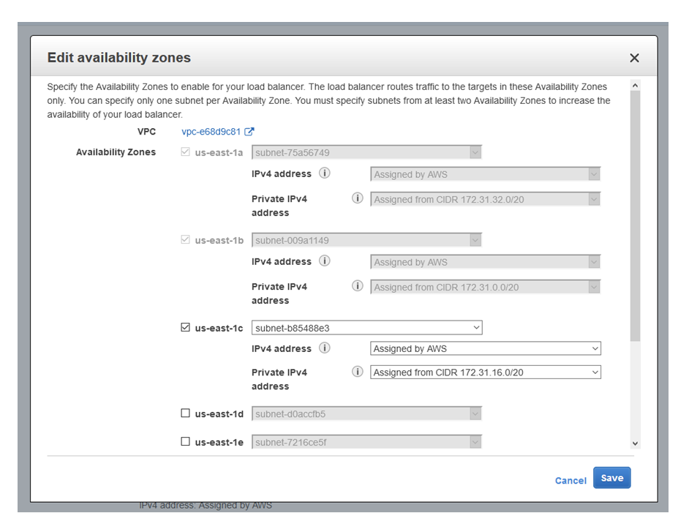Click the scrollbar down arrow

pos(635,443)
